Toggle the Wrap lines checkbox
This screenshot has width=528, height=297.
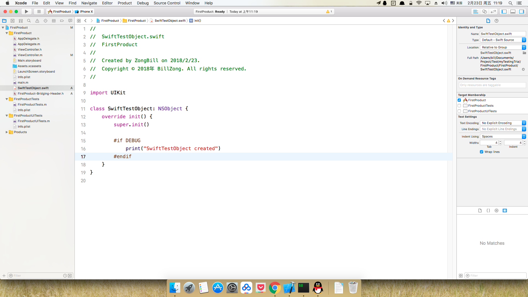[x=482, y=152]
